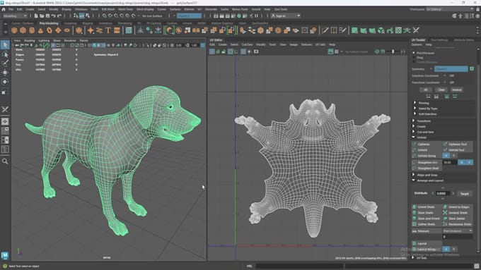
Task: Open the Modeling menu set dropdown
Action: (x=15, y=16)
